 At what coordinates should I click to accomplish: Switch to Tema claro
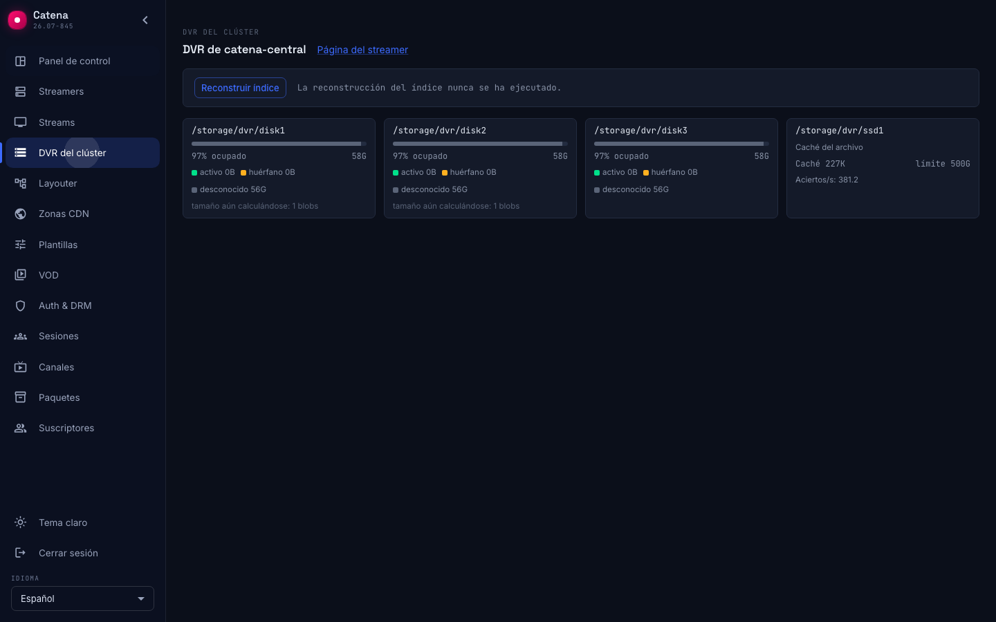point(82,522)
